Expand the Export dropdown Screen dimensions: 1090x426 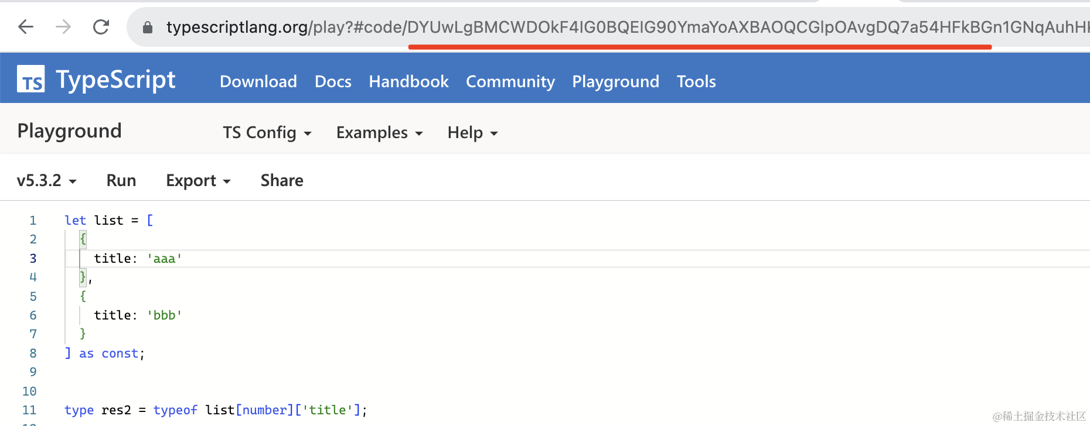coord(198,180)
